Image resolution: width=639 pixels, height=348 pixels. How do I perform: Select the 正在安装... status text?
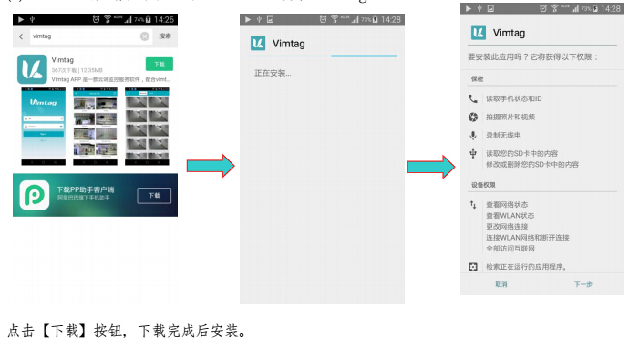tap(273, 74)
